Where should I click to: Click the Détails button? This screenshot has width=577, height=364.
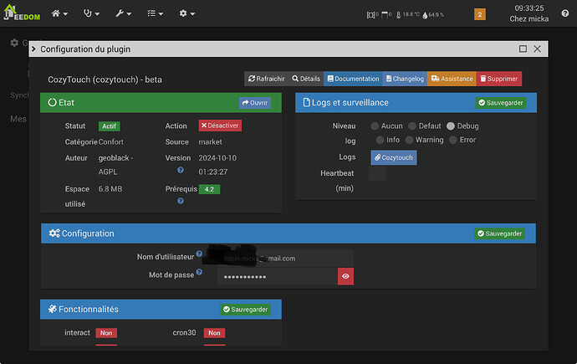(306, 79)
